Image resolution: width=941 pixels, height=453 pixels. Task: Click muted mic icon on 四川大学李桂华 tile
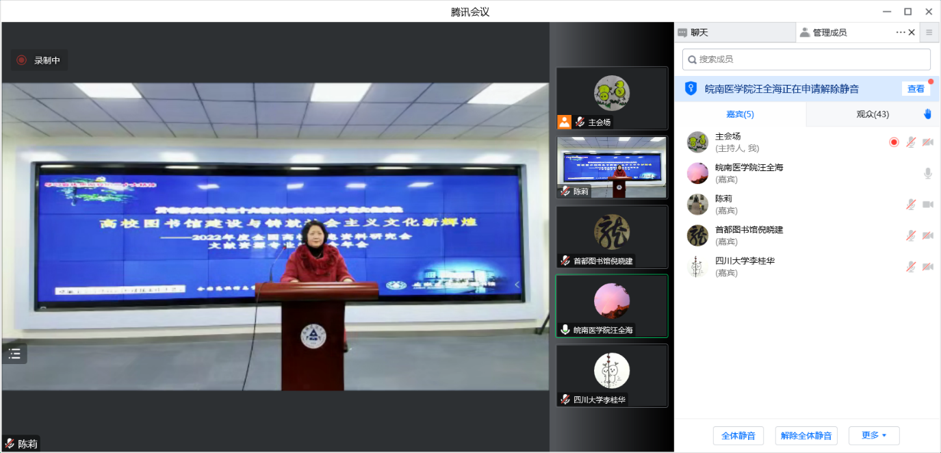565,400
